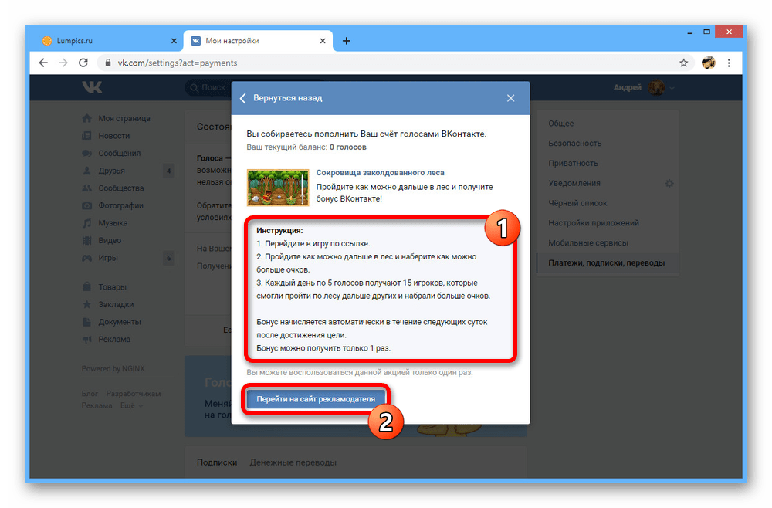Close the Мои настройки tab
This screenshot has width=772, height=508.
pyautogui.click(x=323, y=41)
